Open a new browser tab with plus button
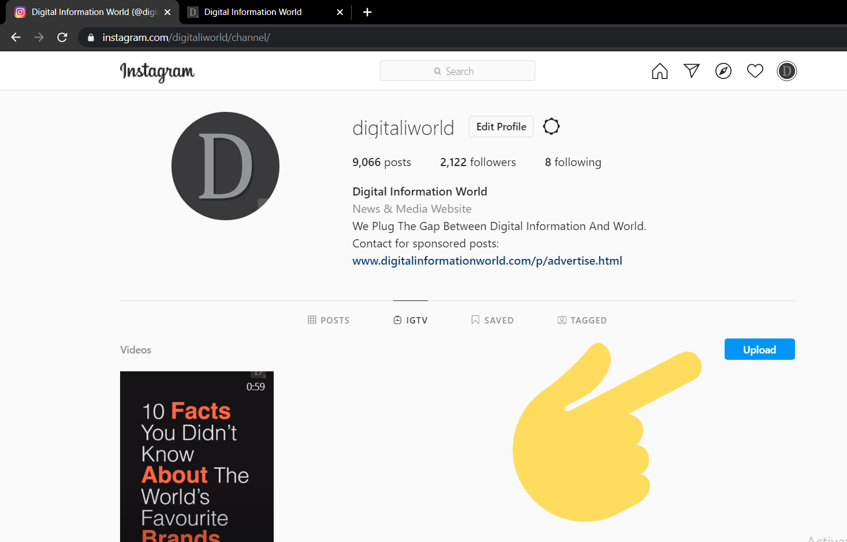 point(367,12)
